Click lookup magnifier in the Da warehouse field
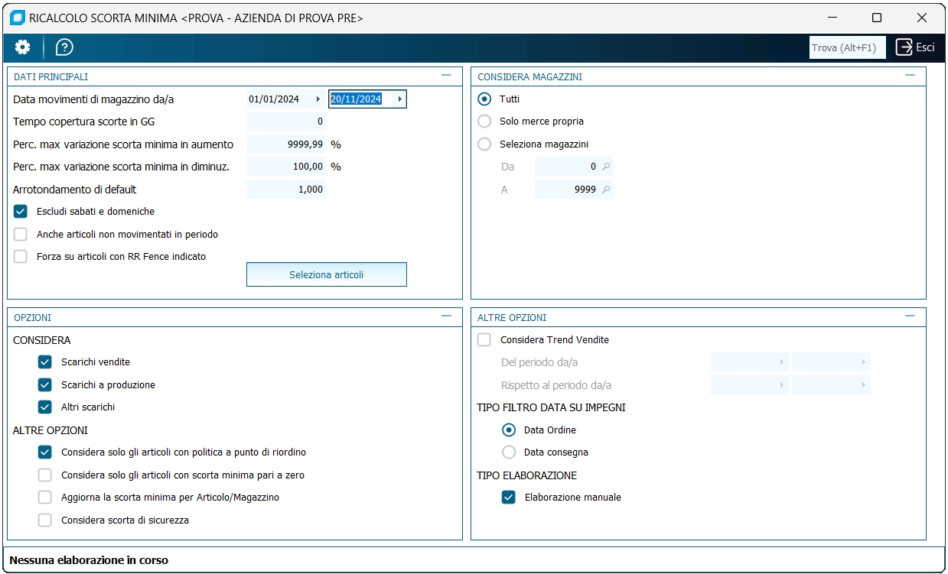Screen dimensions: 948x574 coord(606,167)
